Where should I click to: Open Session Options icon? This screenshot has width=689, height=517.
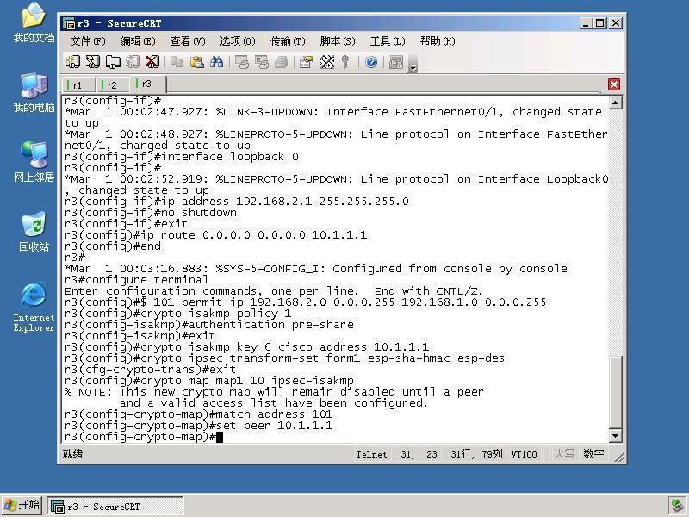[307, 62]
